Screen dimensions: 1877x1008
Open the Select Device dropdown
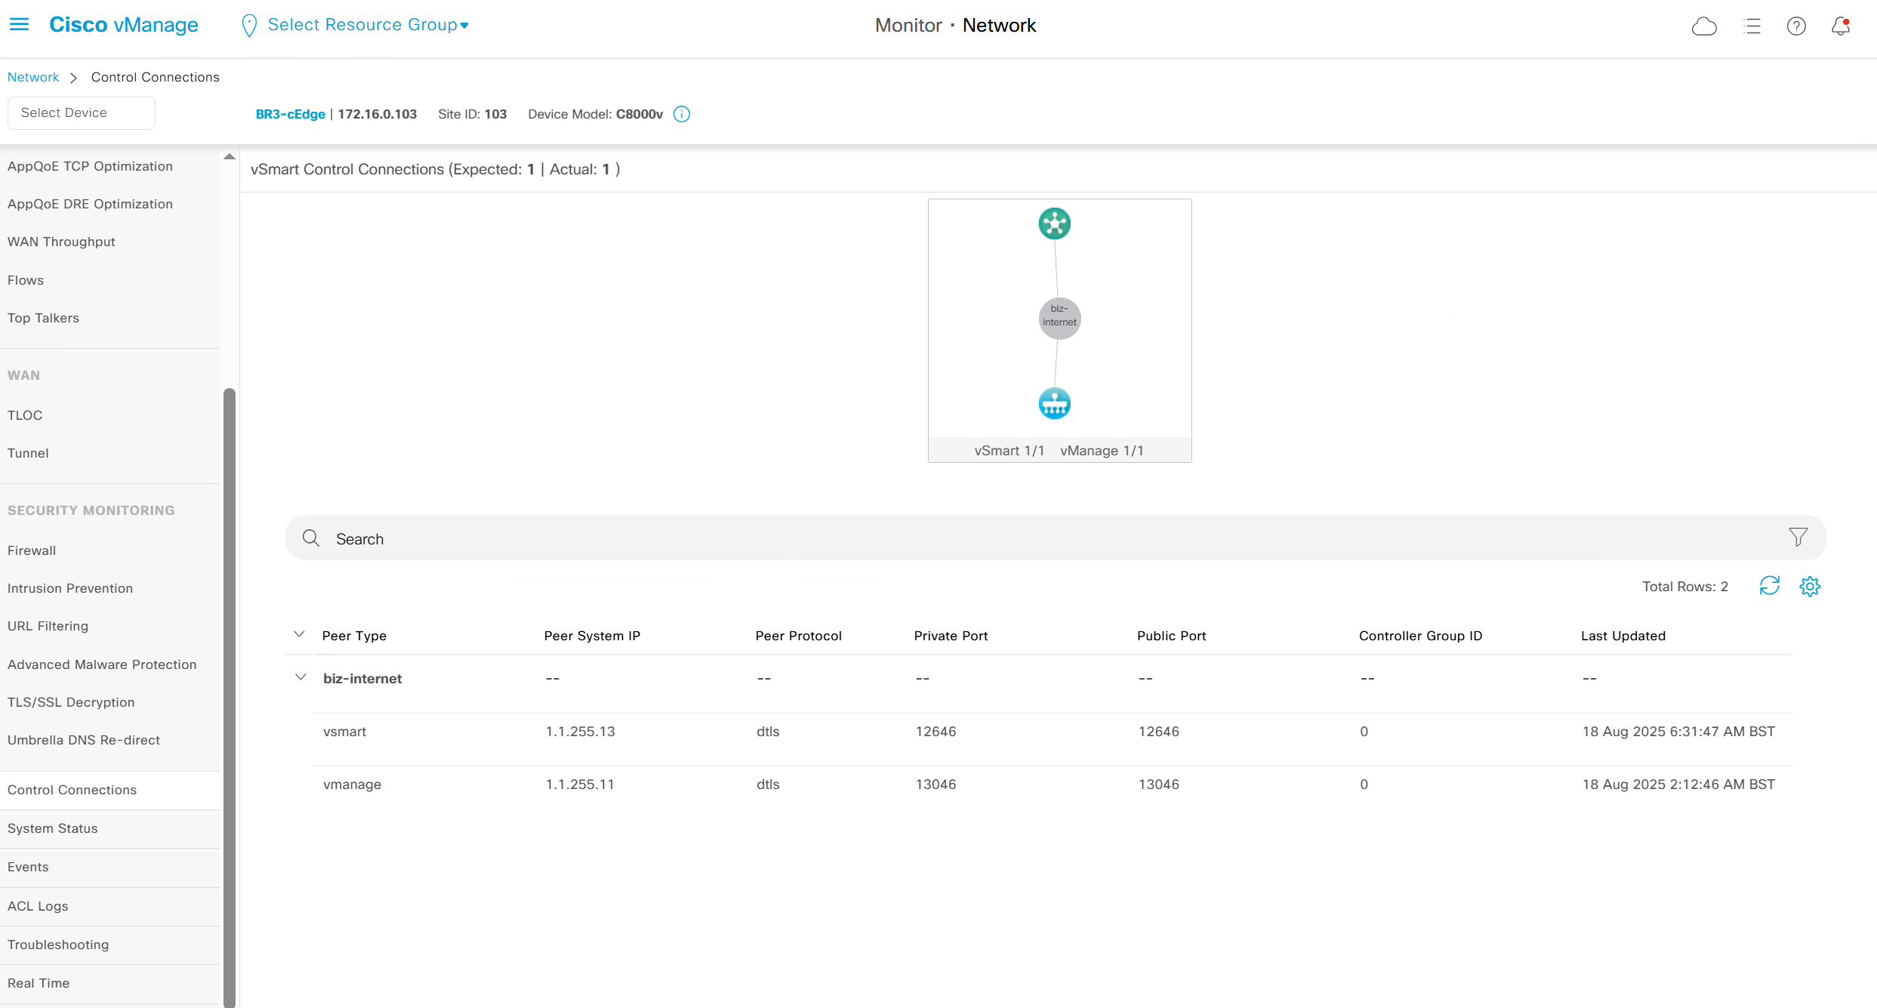pos(81,113)
